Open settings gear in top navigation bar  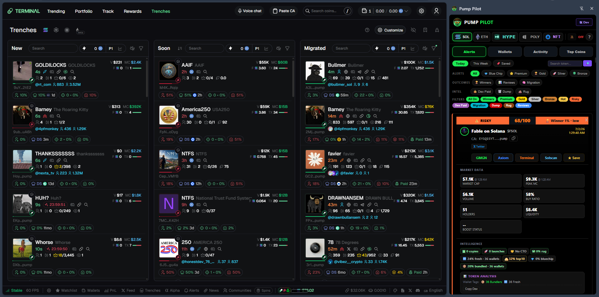coord(421,11)
